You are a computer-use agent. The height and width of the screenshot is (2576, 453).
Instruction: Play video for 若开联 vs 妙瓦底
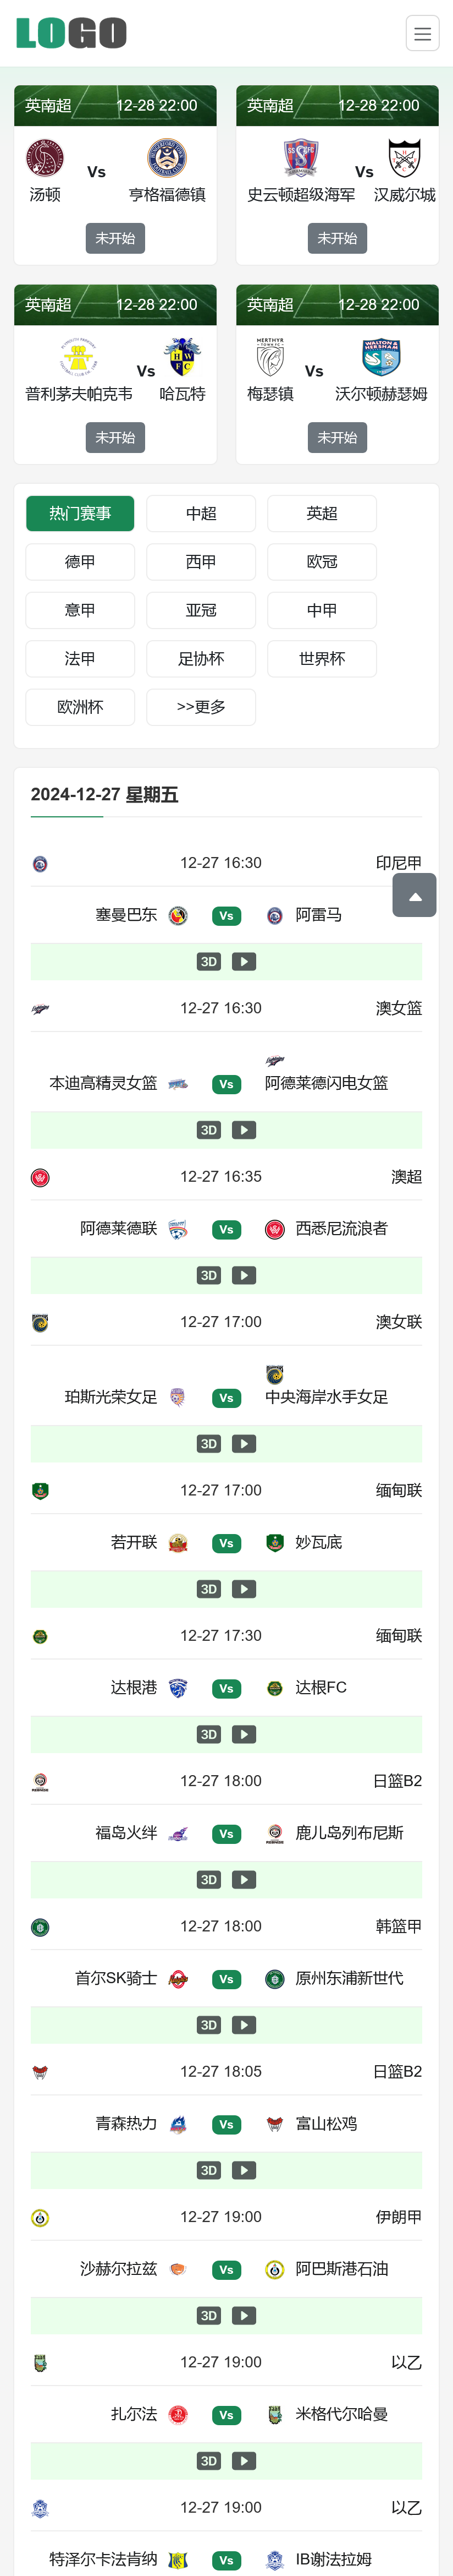(245, 1589)
